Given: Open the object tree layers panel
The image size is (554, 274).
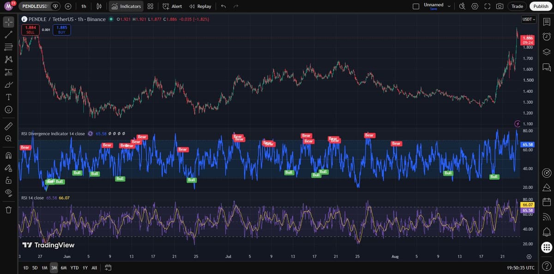Looking at the screenshot, I should [546, 52].
